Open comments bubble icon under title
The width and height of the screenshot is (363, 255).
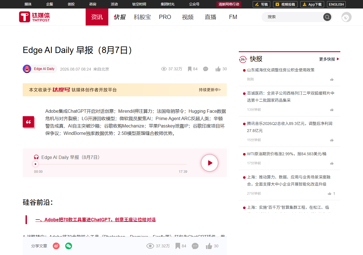[x=206, y=69]
